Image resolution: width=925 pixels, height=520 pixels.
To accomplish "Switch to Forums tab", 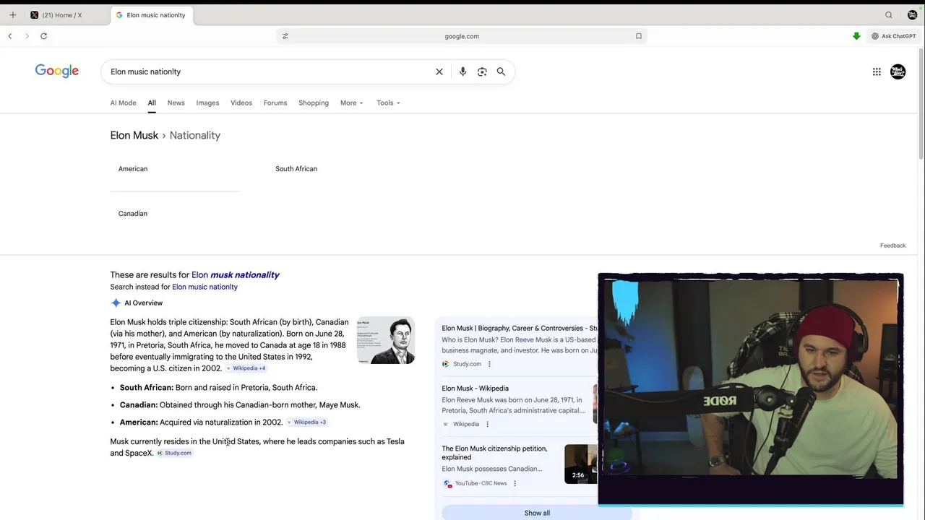I will 275,103.
